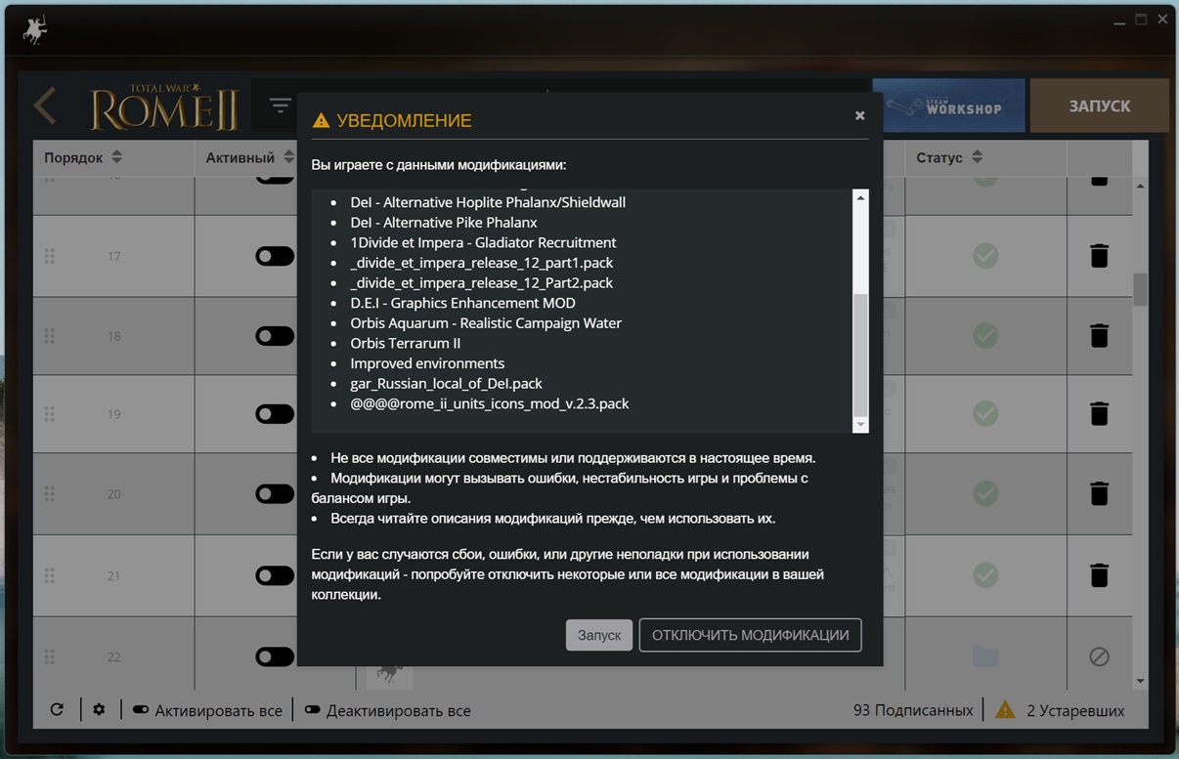Image resolution: width=1179 pixels, height=759 pixels.
Task: Open settings via the gear icon
Action: pyautogui.click(x=99, y=710)
